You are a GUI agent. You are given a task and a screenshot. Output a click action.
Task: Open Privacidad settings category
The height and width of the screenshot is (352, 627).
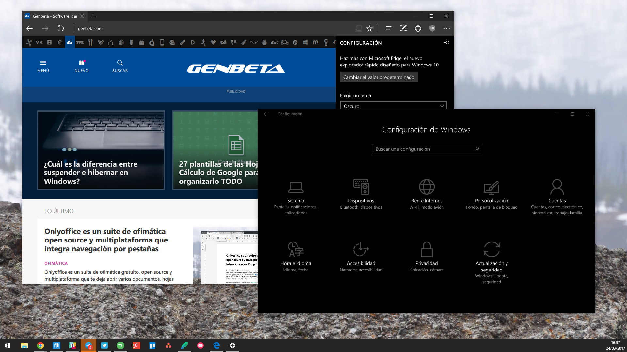[426, 257]
